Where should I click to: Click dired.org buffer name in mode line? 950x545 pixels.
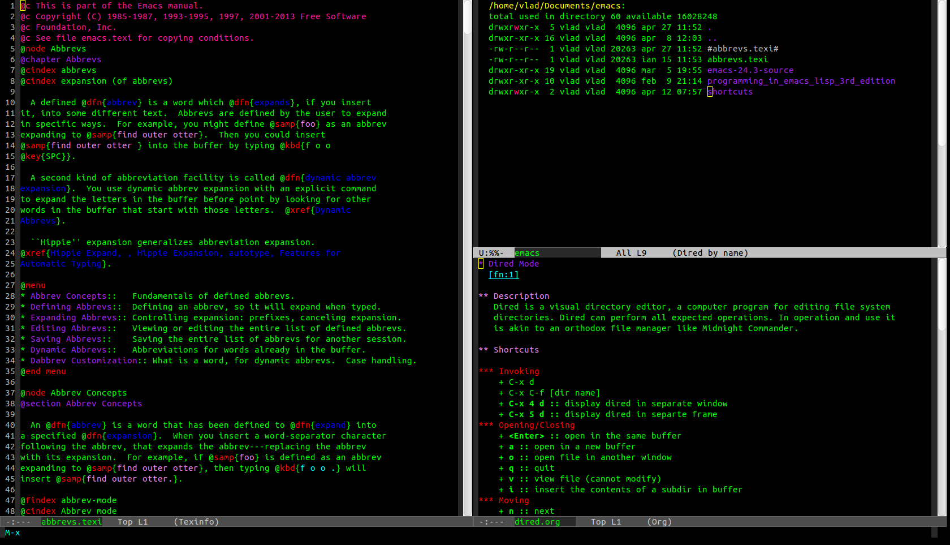tap(537, 522)
